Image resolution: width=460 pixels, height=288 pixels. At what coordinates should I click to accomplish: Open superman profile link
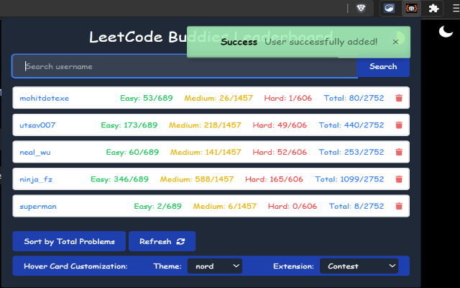(38, 207)
